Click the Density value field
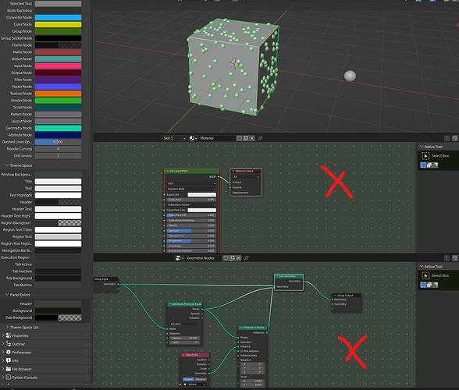This screenshot has width=459, height=390. pos(184,338)
